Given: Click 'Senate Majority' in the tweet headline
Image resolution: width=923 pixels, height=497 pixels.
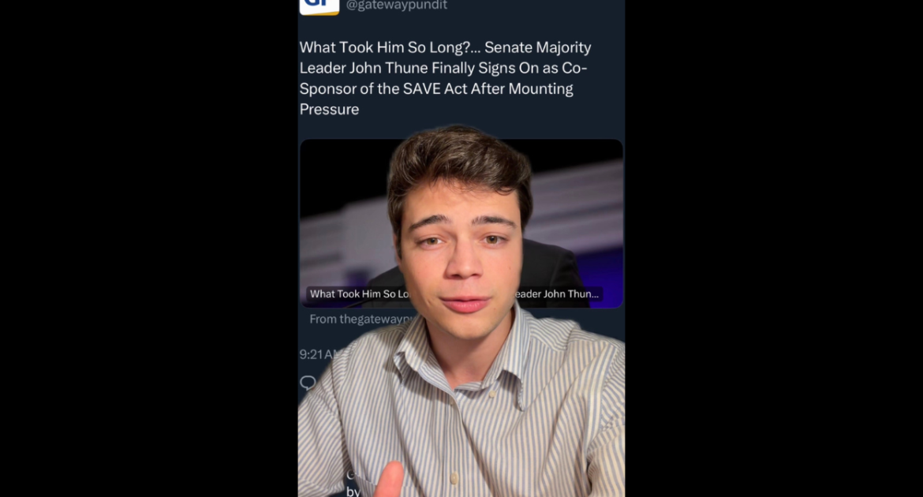Looking at the screenshot, I should [x=537, y=47].
